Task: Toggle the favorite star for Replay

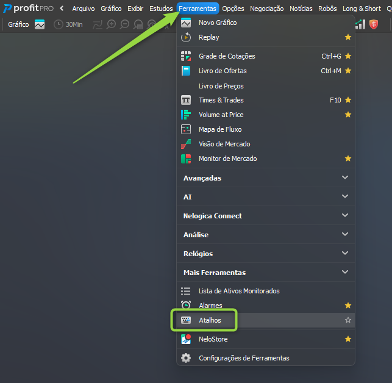Action: coord(347,37)
